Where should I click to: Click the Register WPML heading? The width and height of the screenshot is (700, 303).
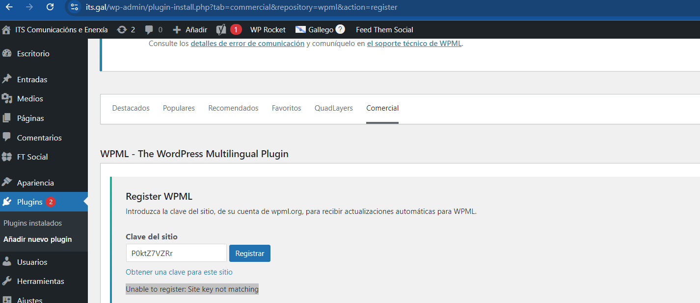click(x=159, y=196)
